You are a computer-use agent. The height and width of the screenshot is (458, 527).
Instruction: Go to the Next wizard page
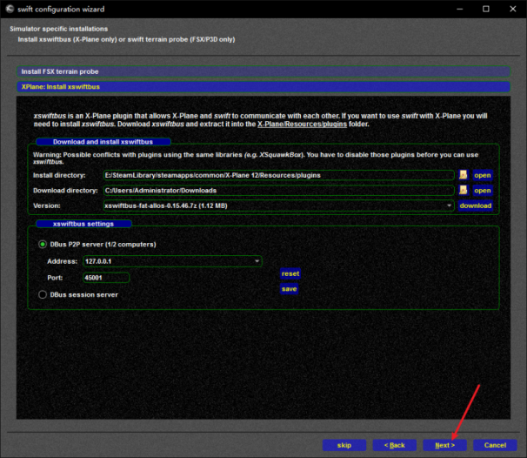pyautogui.click(x=444, y=445)
